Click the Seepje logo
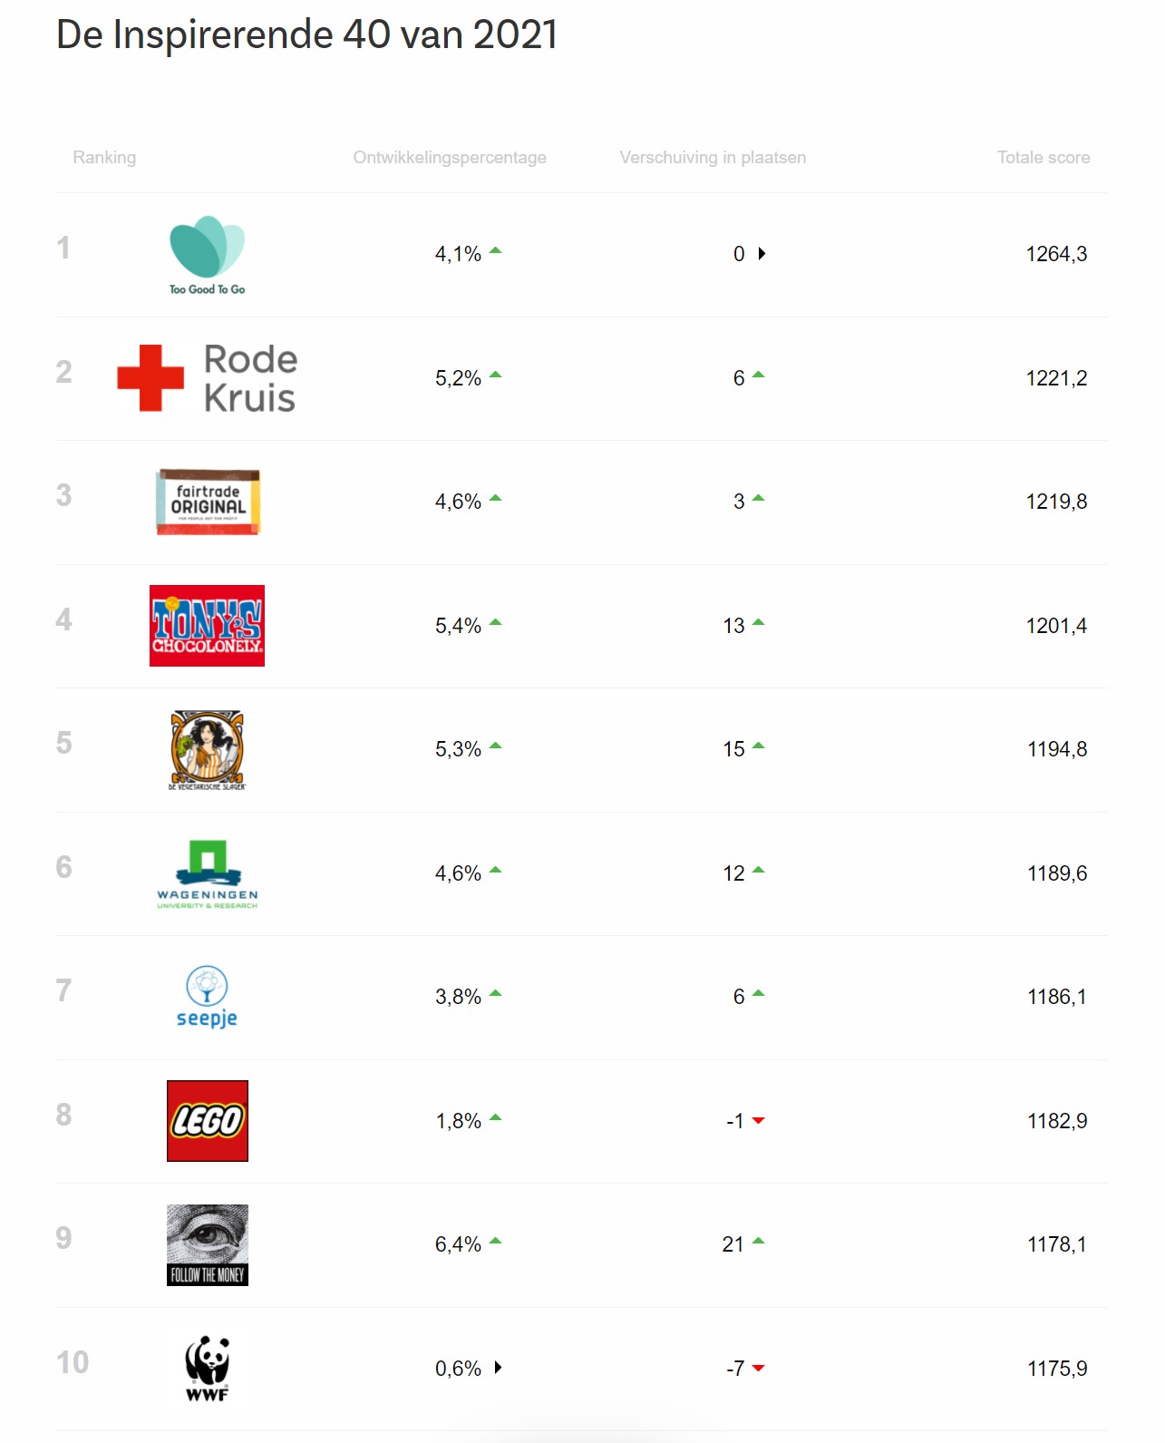 (207, 997)
